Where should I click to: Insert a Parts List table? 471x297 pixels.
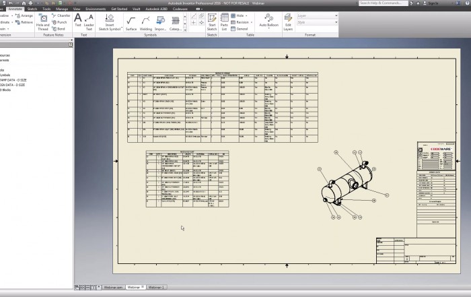[224, 21]
